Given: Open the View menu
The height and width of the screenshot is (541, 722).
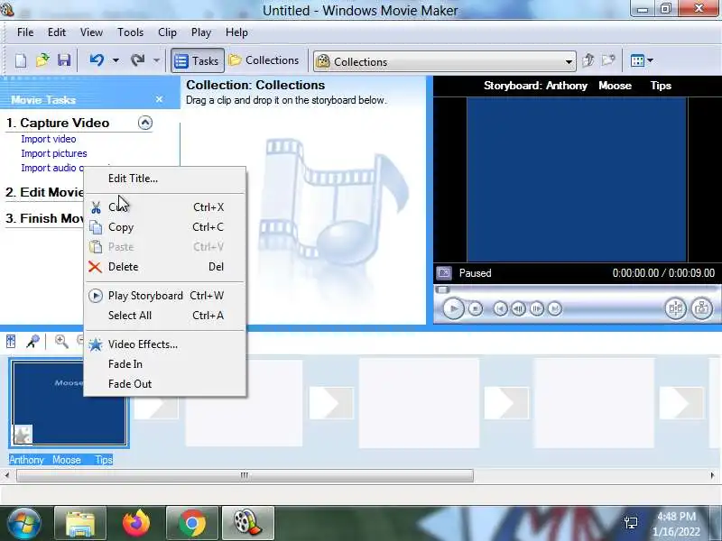Looking at the screenshot, I should point(91,32).
